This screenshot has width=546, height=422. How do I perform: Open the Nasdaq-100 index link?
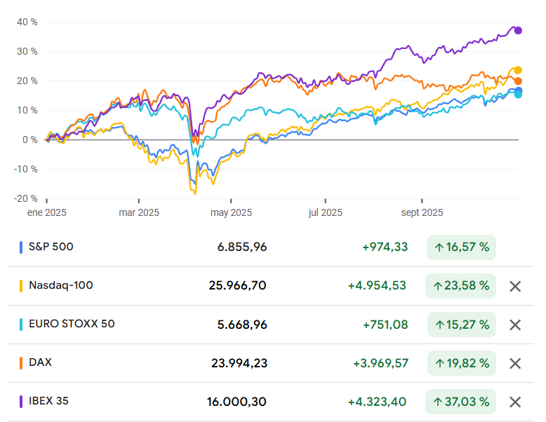(x=60, y=285)
